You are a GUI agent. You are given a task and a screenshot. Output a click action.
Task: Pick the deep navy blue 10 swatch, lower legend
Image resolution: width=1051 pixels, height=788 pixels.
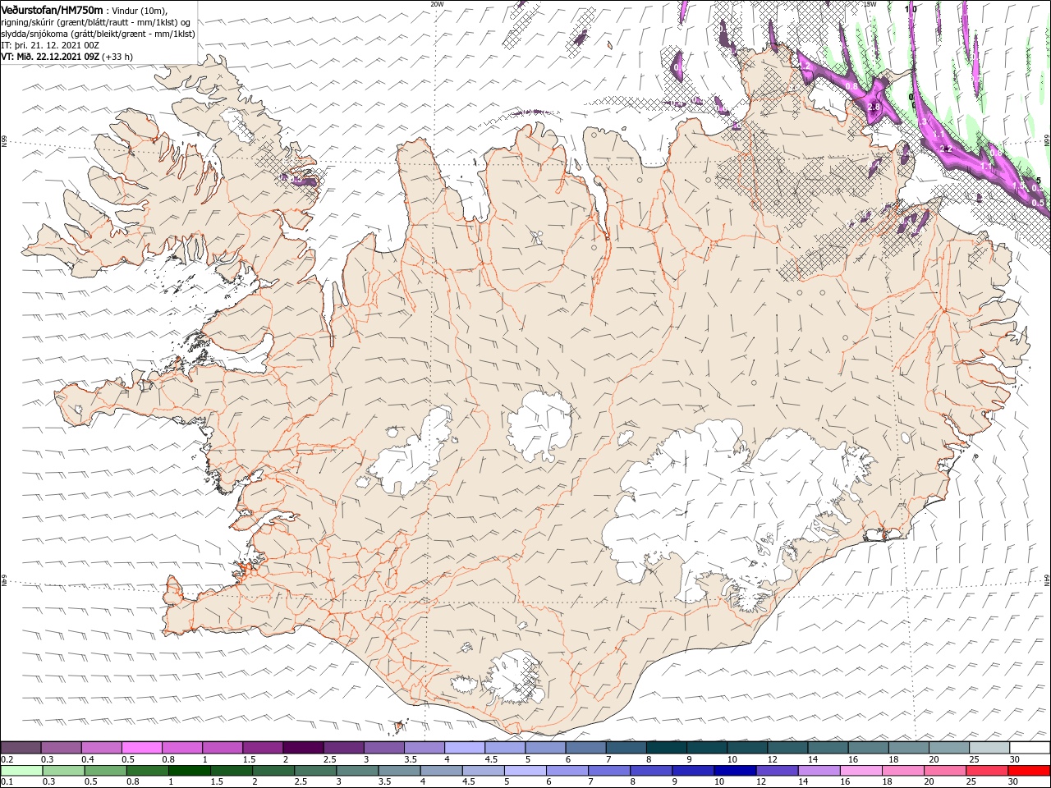734,771
